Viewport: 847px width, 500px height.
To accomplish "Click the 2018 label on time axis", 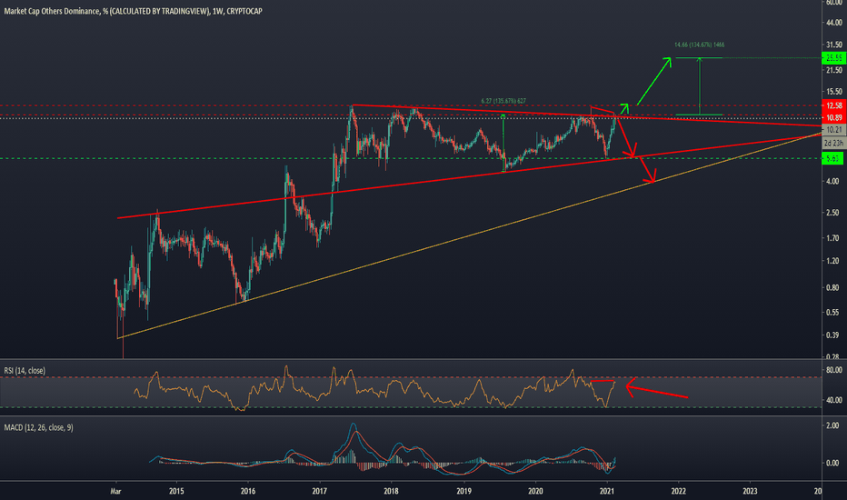I will [x=391, y=491].
